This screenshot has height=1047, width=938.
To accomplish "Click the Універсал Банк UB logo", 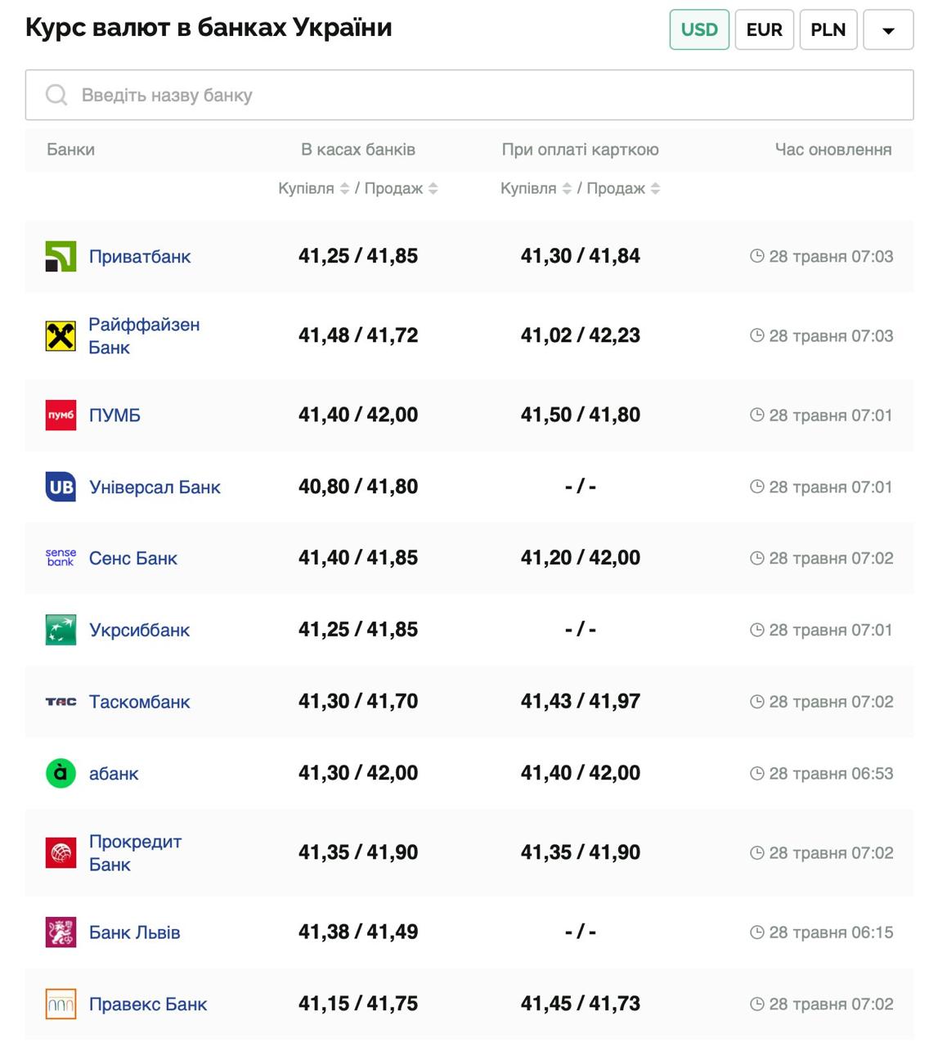I will pyautogui.click(x=61, y=488).
